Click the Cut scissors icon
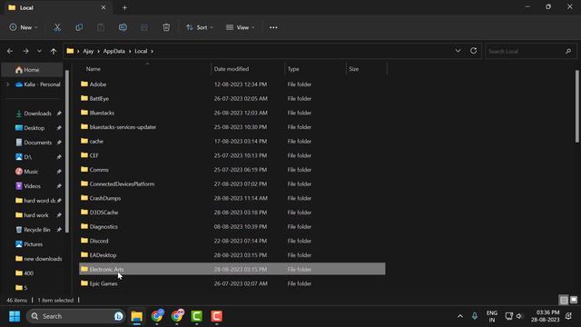Image resolution: width=581 pixels, height=327 pixels. point(57,27)
